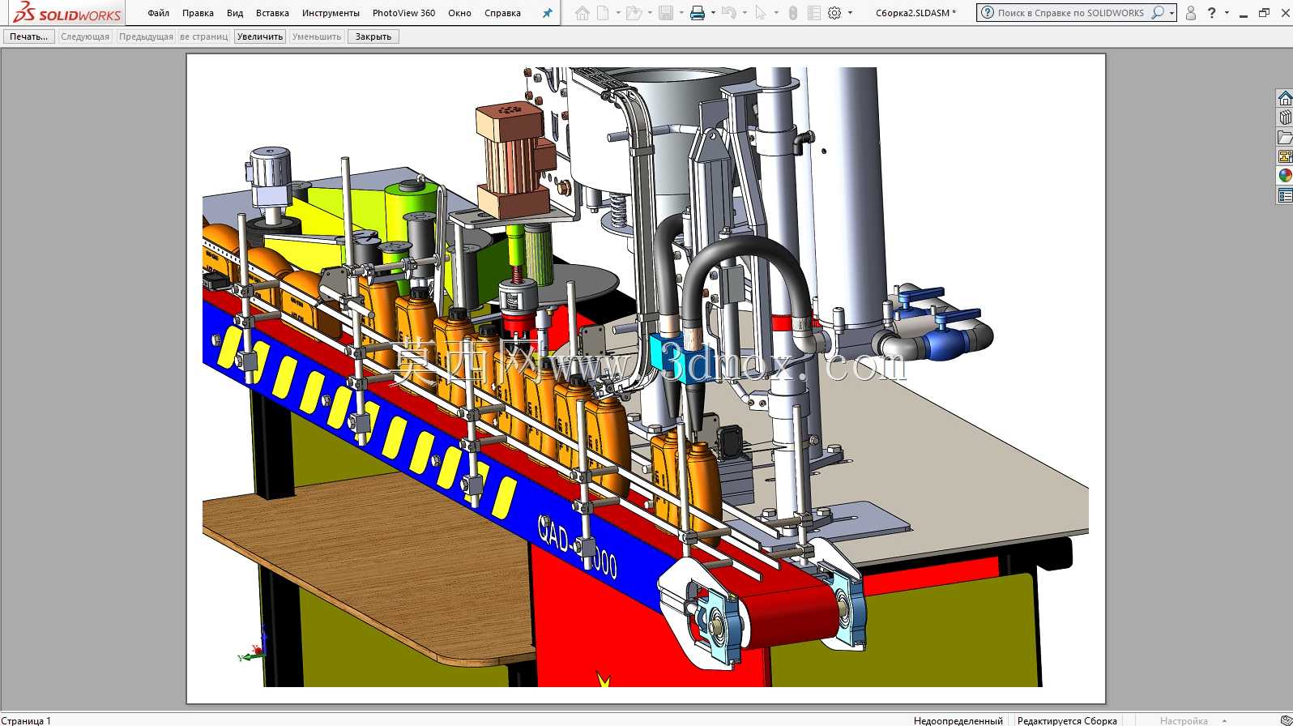Click the Options gear icon
The image size is (1293, 726).
click(x=834, y=13)
